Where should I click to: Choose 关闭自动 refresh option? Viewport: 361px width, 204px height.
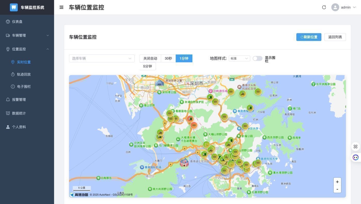[150, 58]
